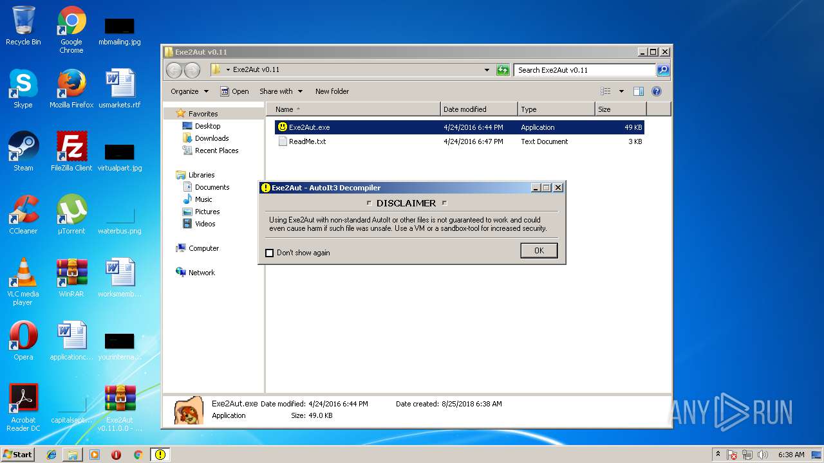Open FileZilla Client desktop shortcut
This screenshot has height=463, width=824.
point(71,152)
